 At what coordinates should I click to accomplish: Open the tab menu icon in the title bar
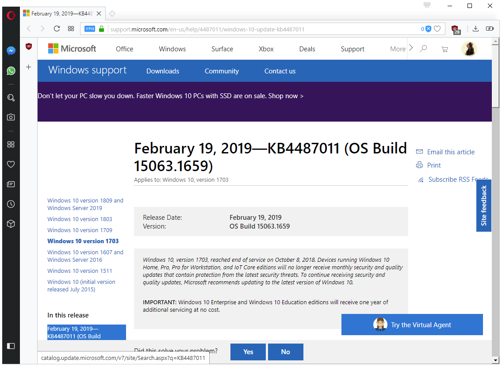[427, 5]
